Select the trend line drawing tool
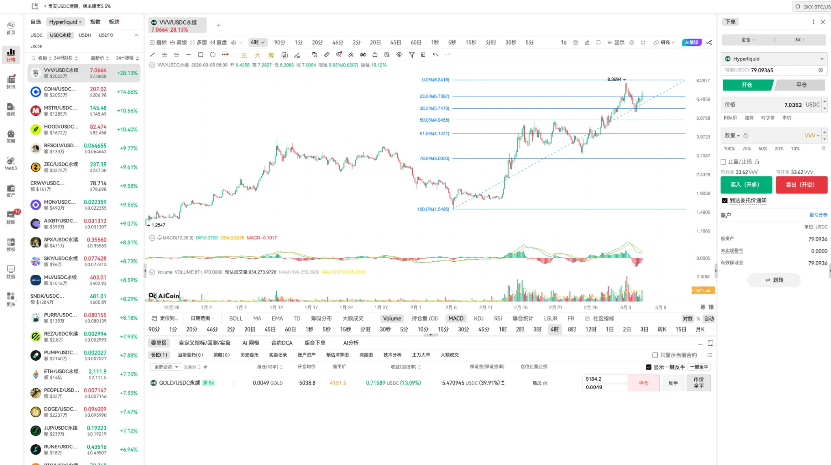Image resolution: width=831 pixels, height=465 pixels. (153, 55)
